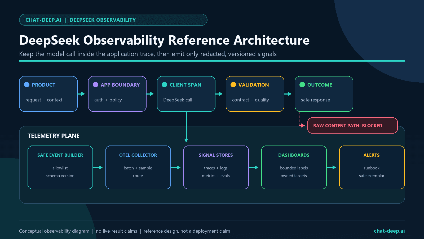The image size is (424, 239).
Task: Click the 'owned targets' text
Action: (294, 176)
